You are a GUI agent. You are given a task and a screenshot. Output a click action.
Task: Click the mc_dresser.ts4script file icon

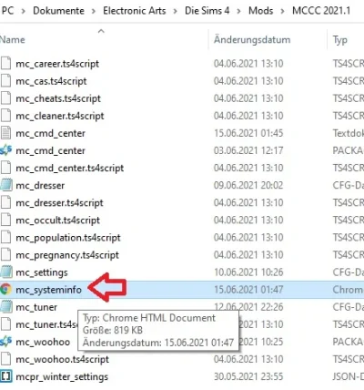[5, 202]
